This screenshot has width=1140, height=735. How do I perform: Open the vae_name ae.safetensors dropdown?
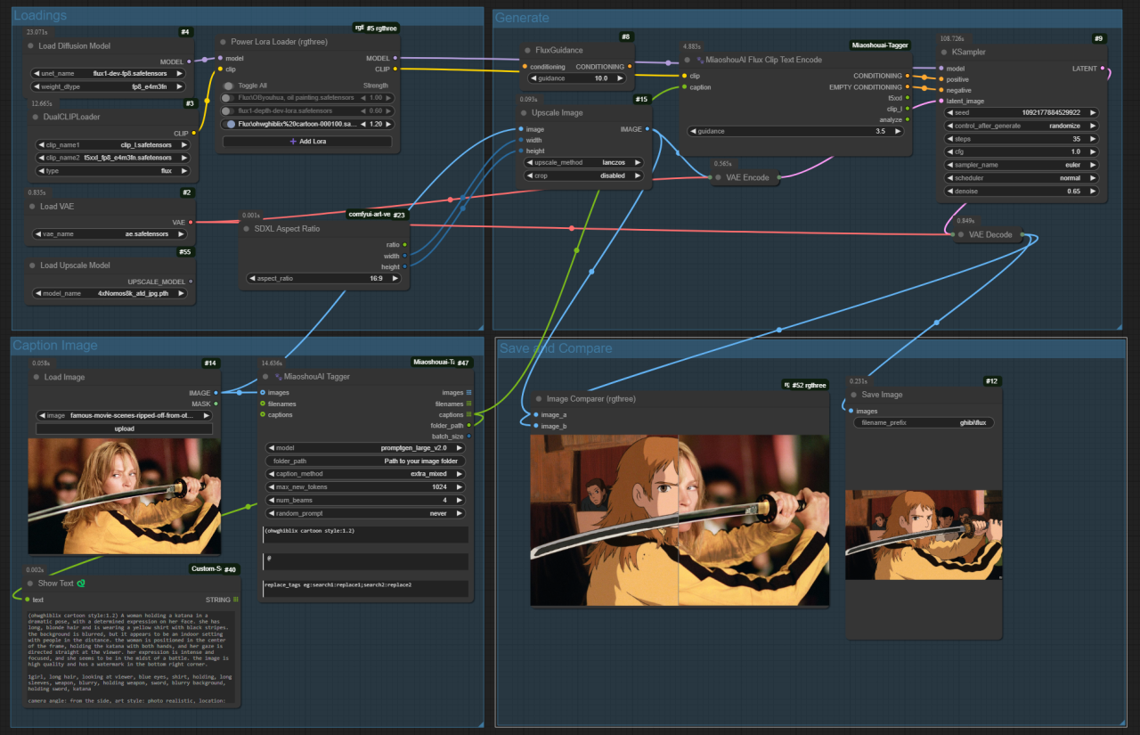(x=111, y=234)
